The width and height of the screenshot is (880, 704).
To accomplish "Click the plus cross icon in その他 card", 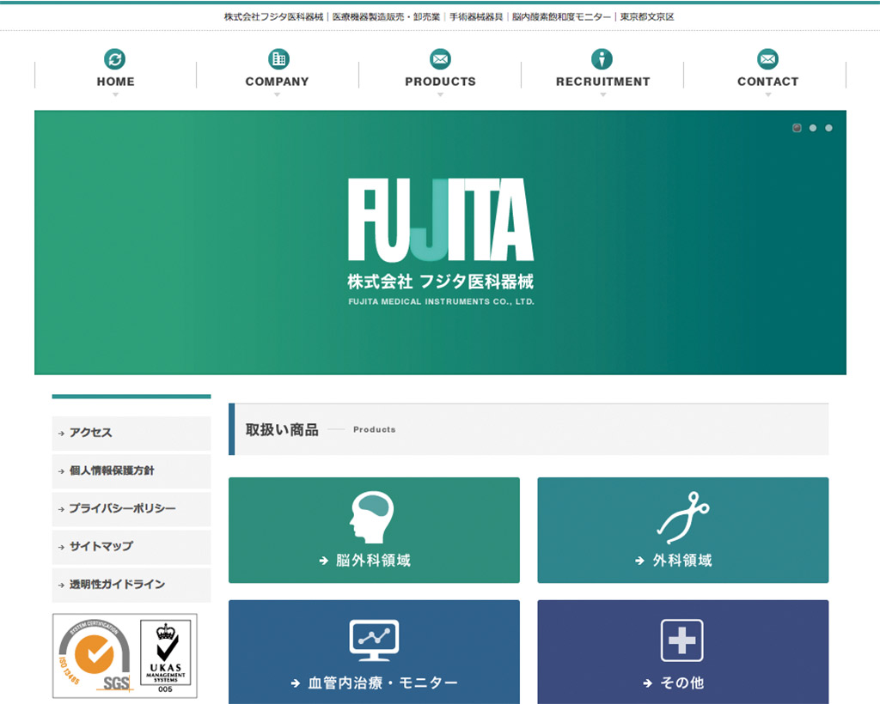I will click(x=681, y=640).
